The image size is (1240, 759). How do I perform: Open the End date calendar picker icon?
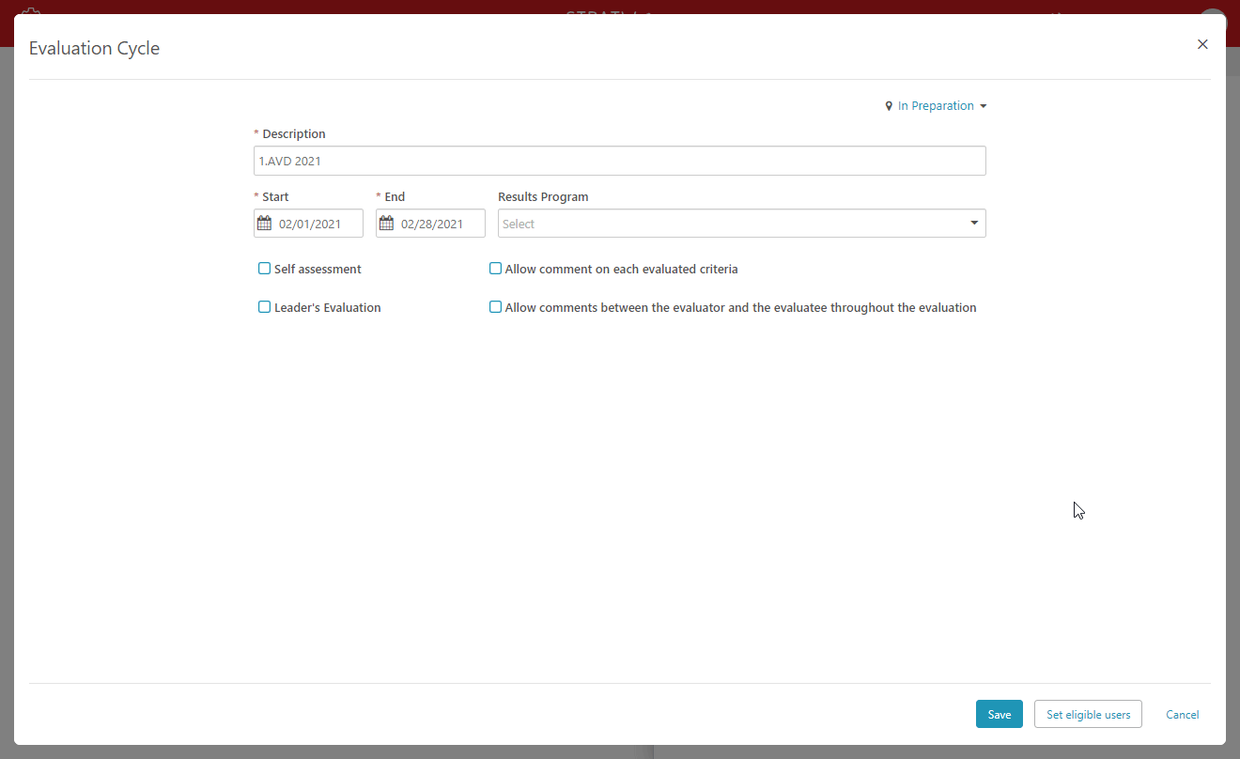[386, 224]
